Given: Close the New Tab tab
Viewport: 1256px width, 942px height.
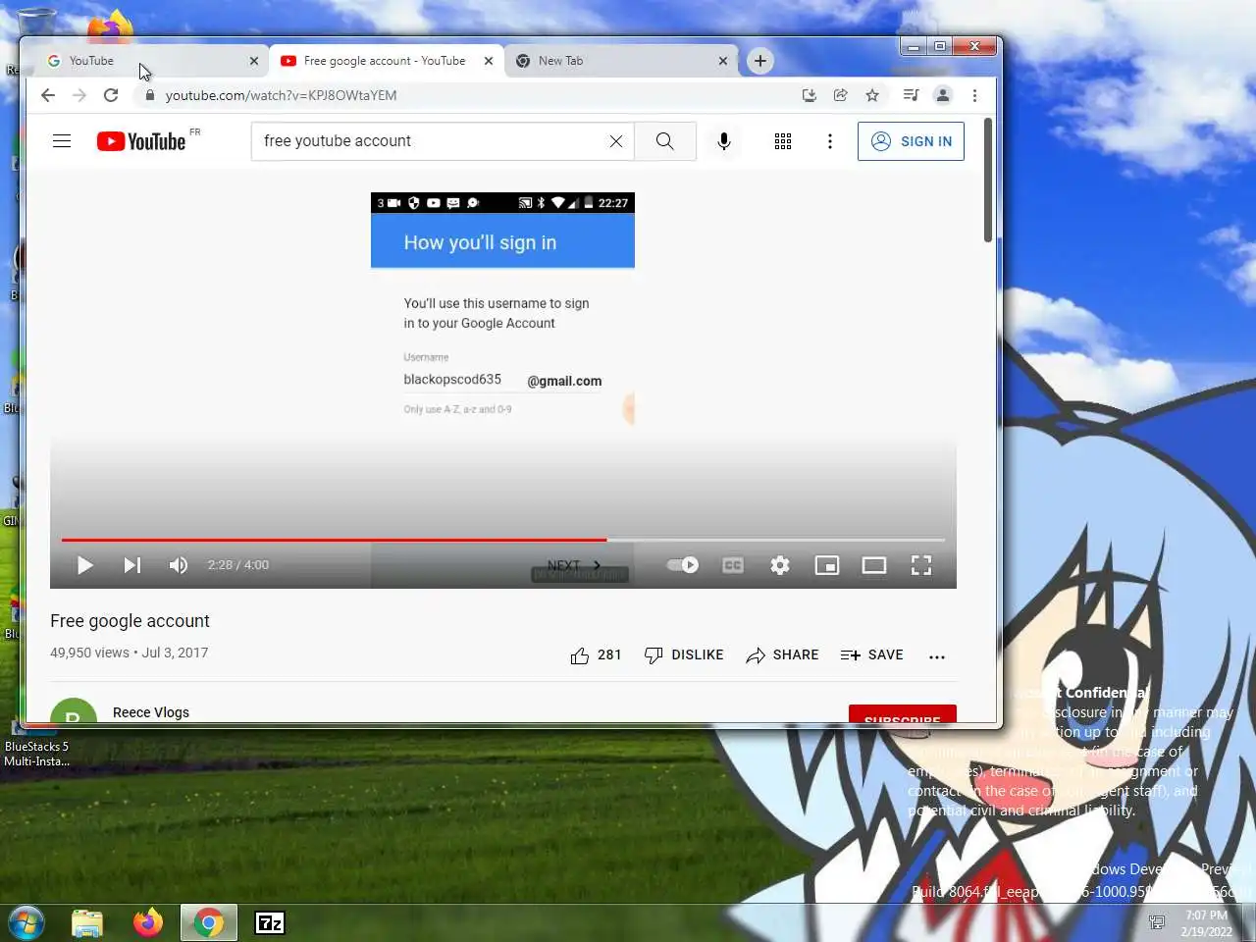Looking at the screenshot, I should (x=723, y=61).
